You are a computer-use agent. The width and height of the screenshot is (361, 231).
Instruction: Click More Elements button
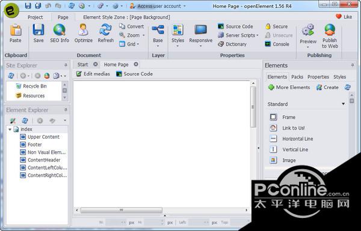pyautogui.click(x=289, y=88)
